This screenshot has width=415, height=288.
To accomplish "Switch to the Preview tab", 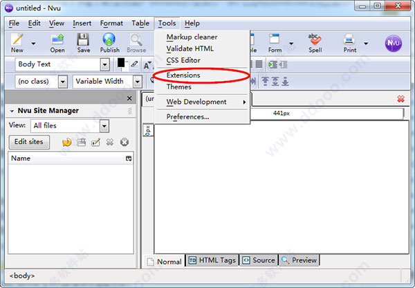I will point(299,260).
